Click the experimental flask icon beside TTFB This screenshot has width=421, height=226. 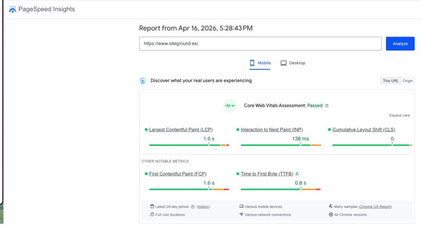coord(297,174)
